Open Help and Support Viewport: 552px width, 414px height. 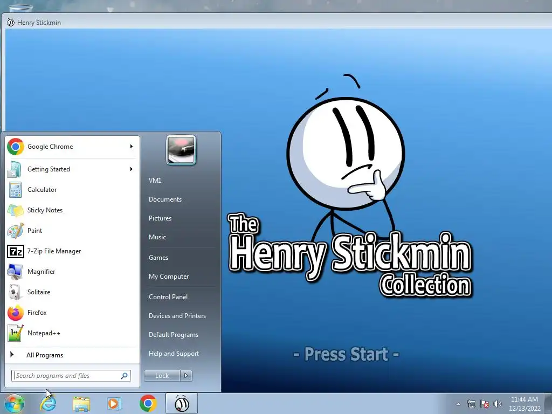click(174, 354)
